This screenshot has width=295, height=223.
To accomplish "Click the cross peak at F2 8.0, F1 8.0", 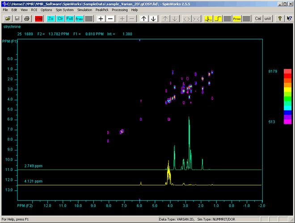I will tap(108, 141).
